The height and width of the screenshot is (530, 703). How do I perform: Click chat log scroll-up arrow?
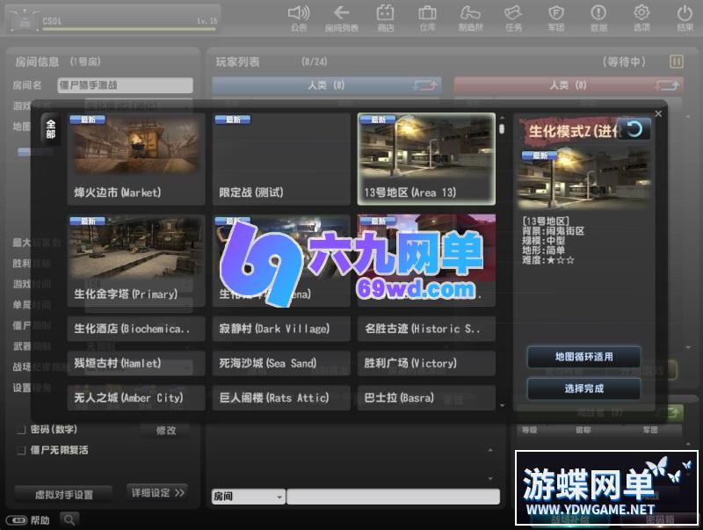point(490,450)
